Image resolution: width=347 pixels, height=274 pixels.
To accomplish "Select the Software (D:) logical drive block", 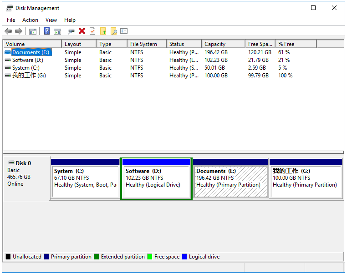I will coord(156,179).
